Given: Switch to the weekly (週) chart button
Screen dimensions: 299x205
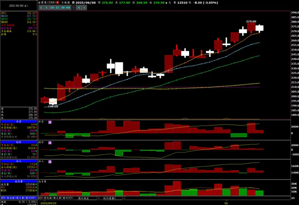Looking at the screenshot, I should click(x=79, y=8).
